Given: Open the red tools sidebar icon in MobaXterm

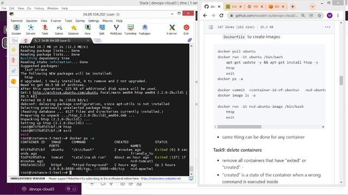Looking at the screenshot, I should [14, 60].
